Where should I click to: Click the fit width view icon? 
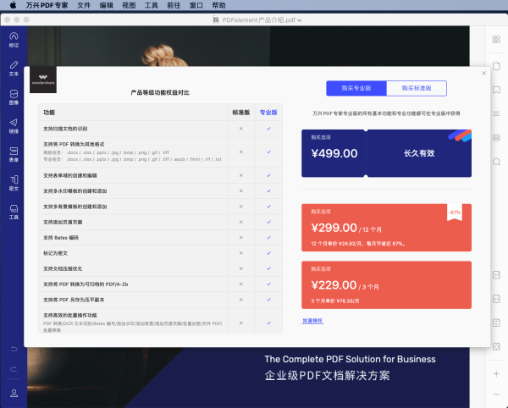496,299
